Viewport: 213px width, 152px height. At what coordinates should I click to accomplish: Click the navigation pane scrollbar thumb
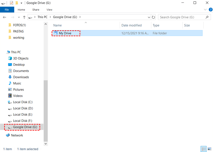coord(46,111)
